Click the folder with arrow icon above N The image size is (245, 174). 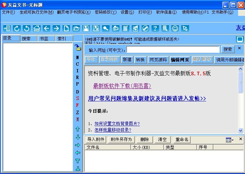tap(78, 48)
